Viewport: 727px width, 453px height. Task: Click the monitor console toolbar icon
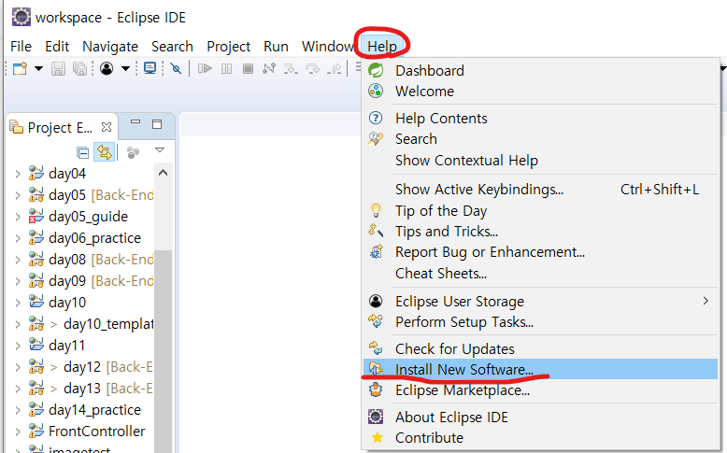[x=150, y=69]
